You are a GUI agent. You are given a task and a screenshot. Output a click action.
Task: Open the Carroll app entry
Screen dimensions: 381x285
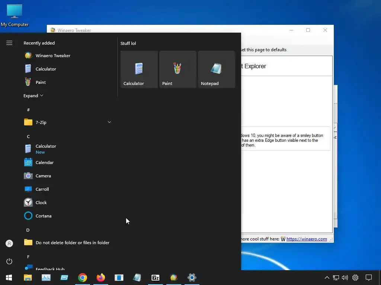pyautogui.click(x=68, y=189)
